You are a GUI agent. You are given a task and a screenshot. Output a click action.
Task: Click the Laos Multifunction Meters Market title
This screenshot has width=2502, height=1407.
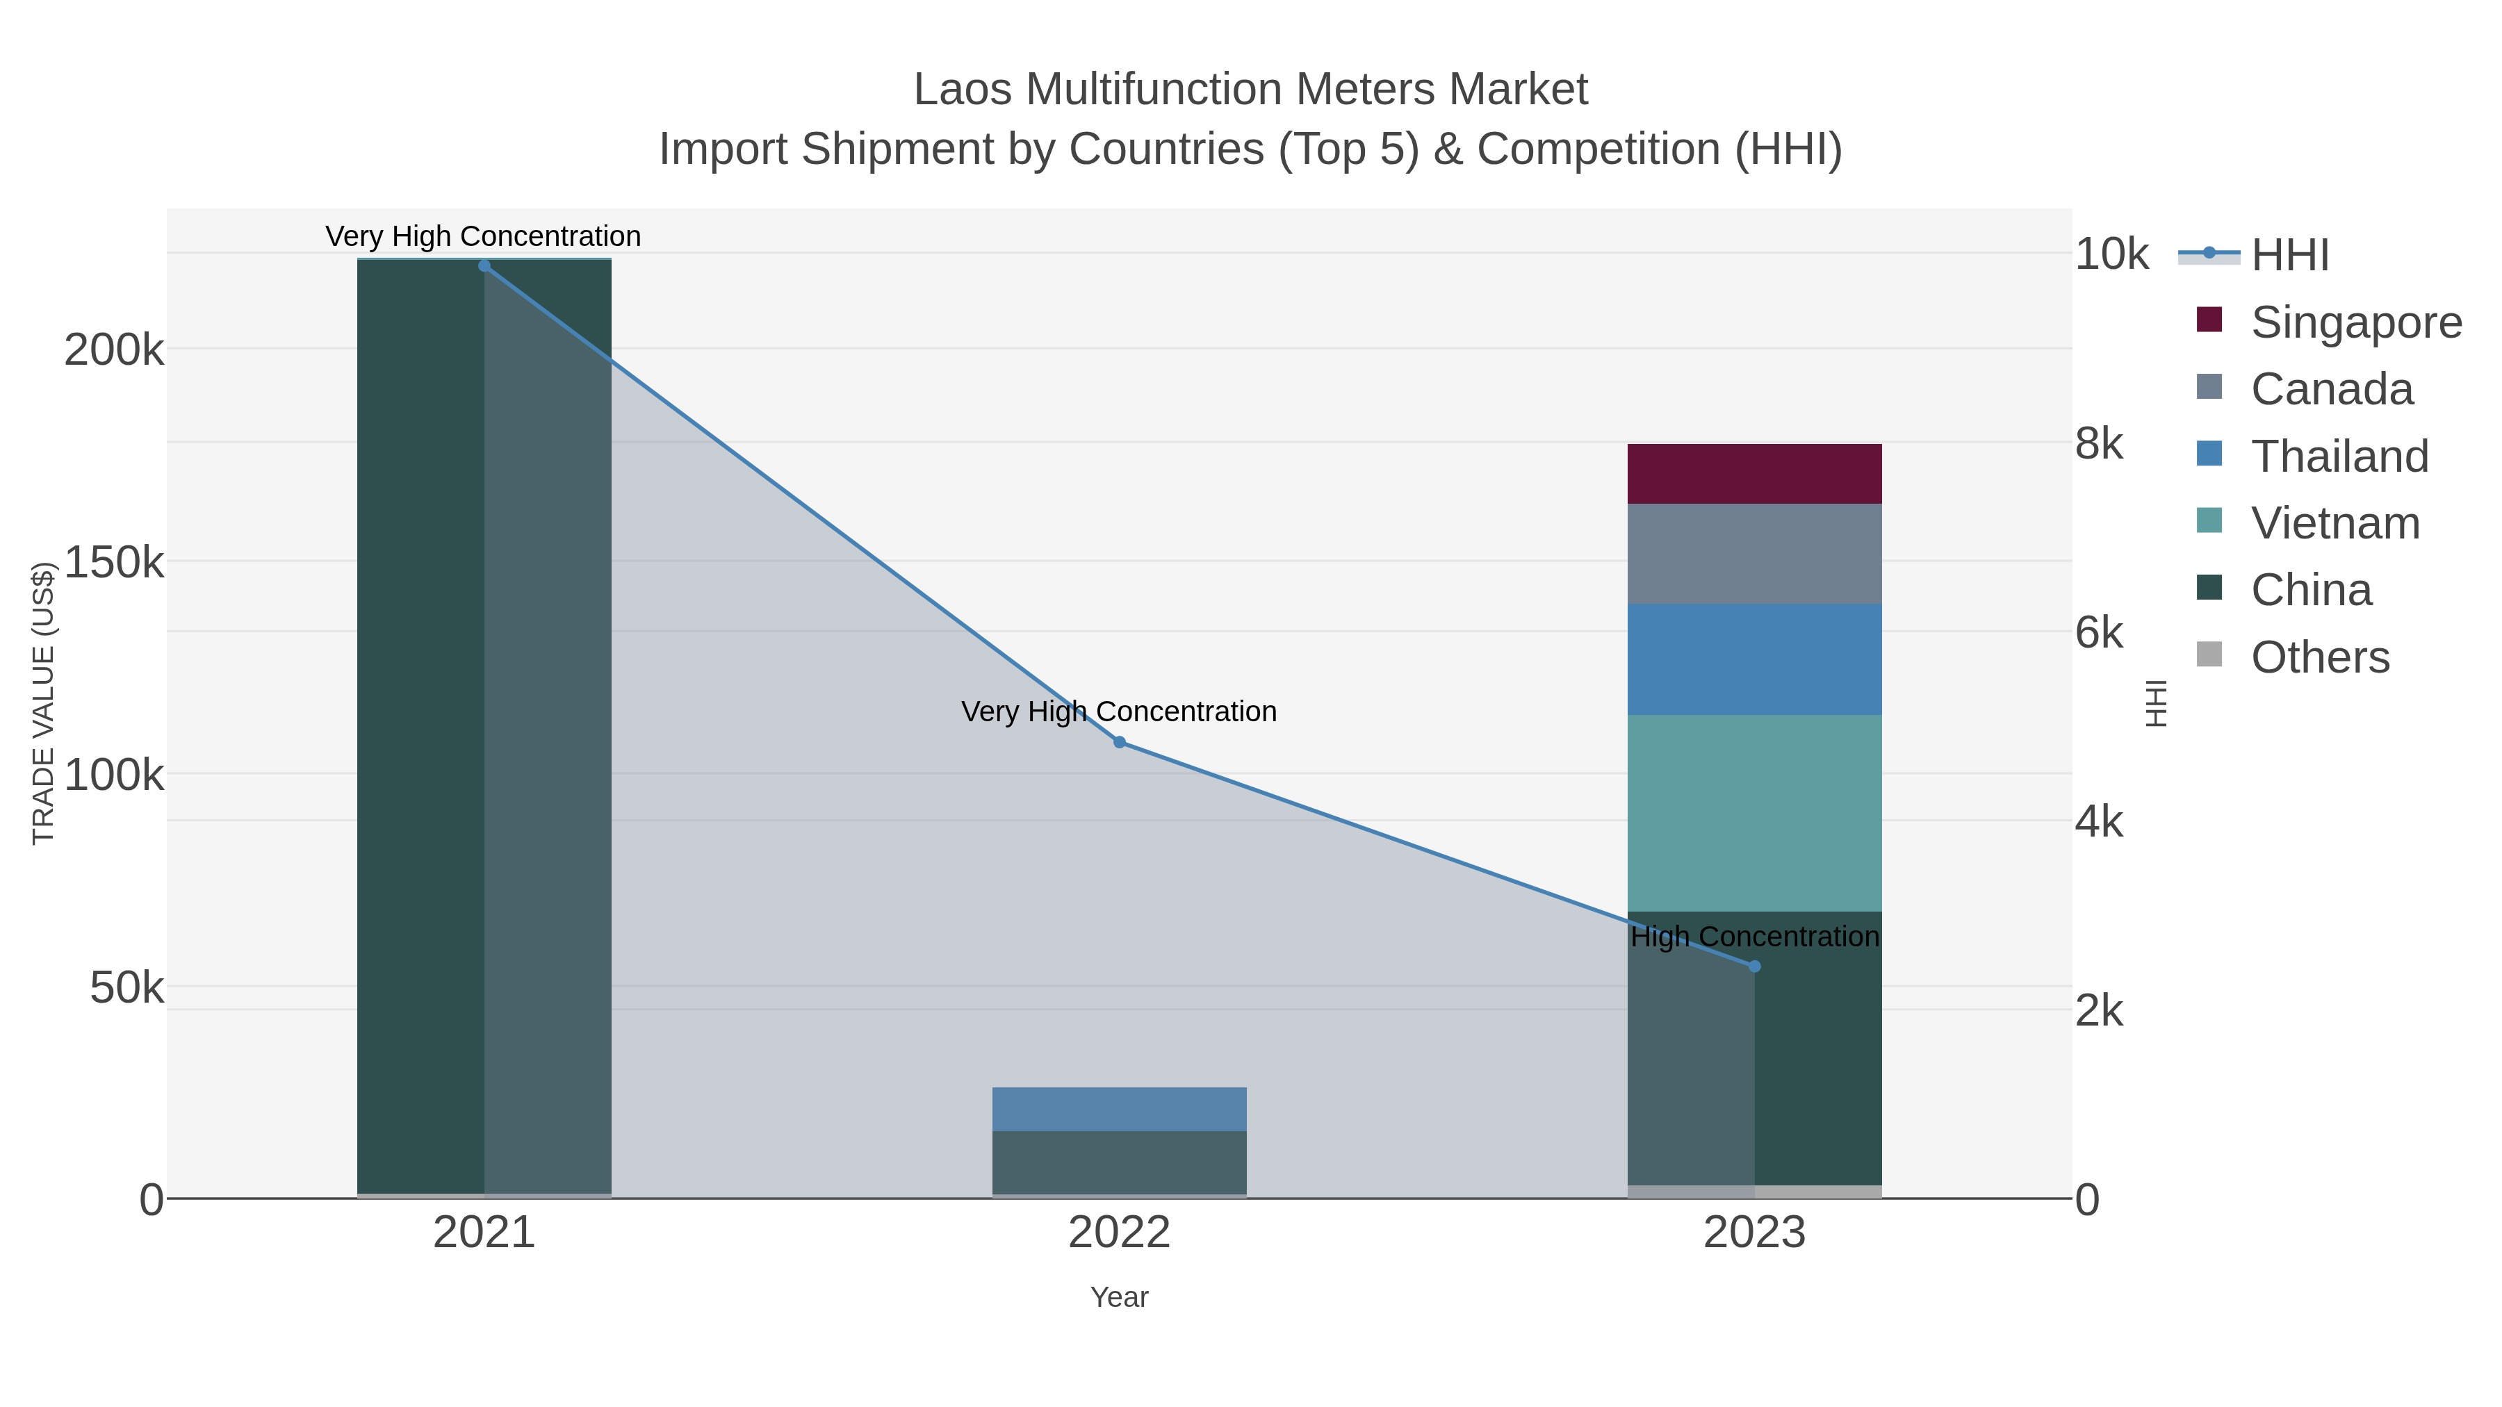coord(1251,90)
